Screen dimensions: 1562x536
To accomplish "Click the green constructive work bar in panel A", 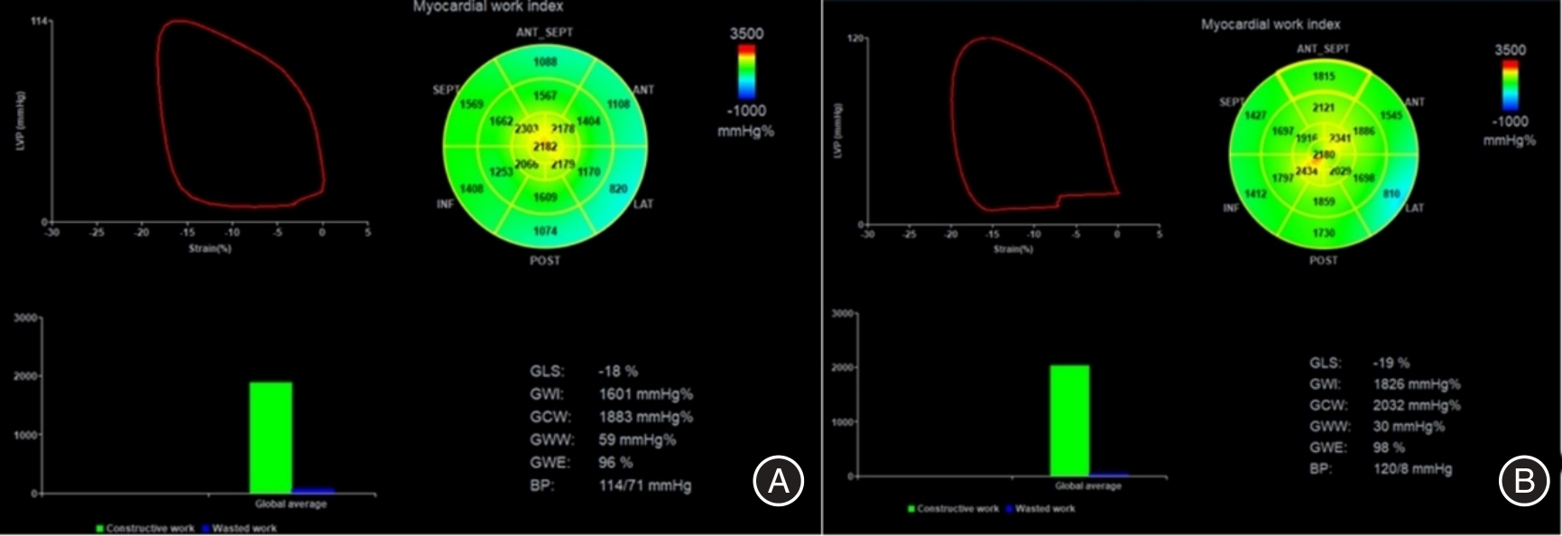I will pyautogui.click(x=271, y=438).
